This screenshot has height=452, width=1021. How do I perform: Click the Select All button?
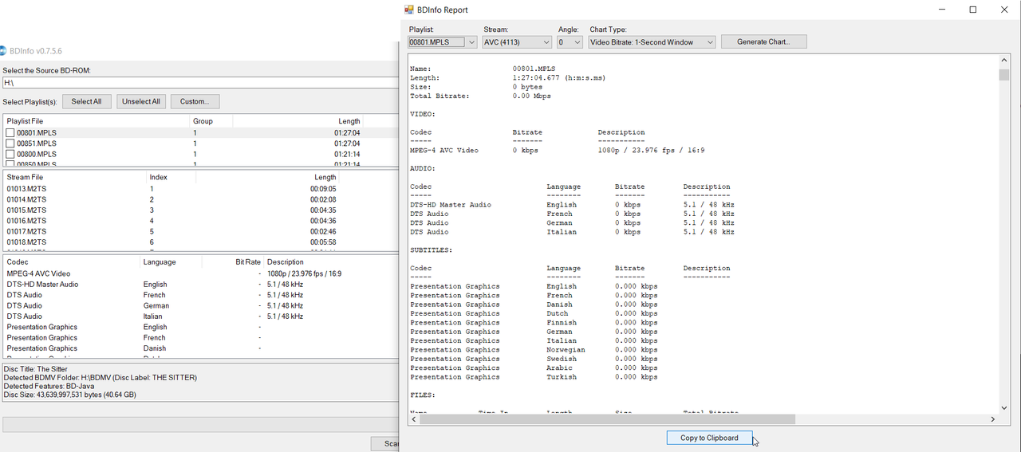click(x=86, y=101)
